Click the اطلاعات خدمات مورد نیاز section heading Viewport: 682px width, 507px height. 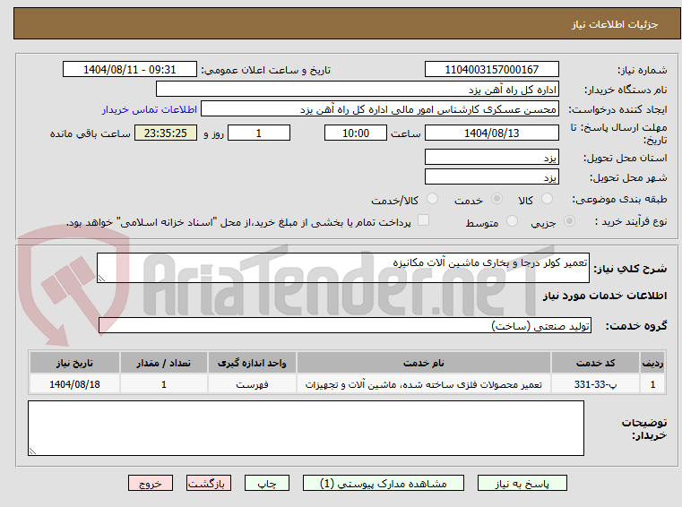(x=605, y=296)
